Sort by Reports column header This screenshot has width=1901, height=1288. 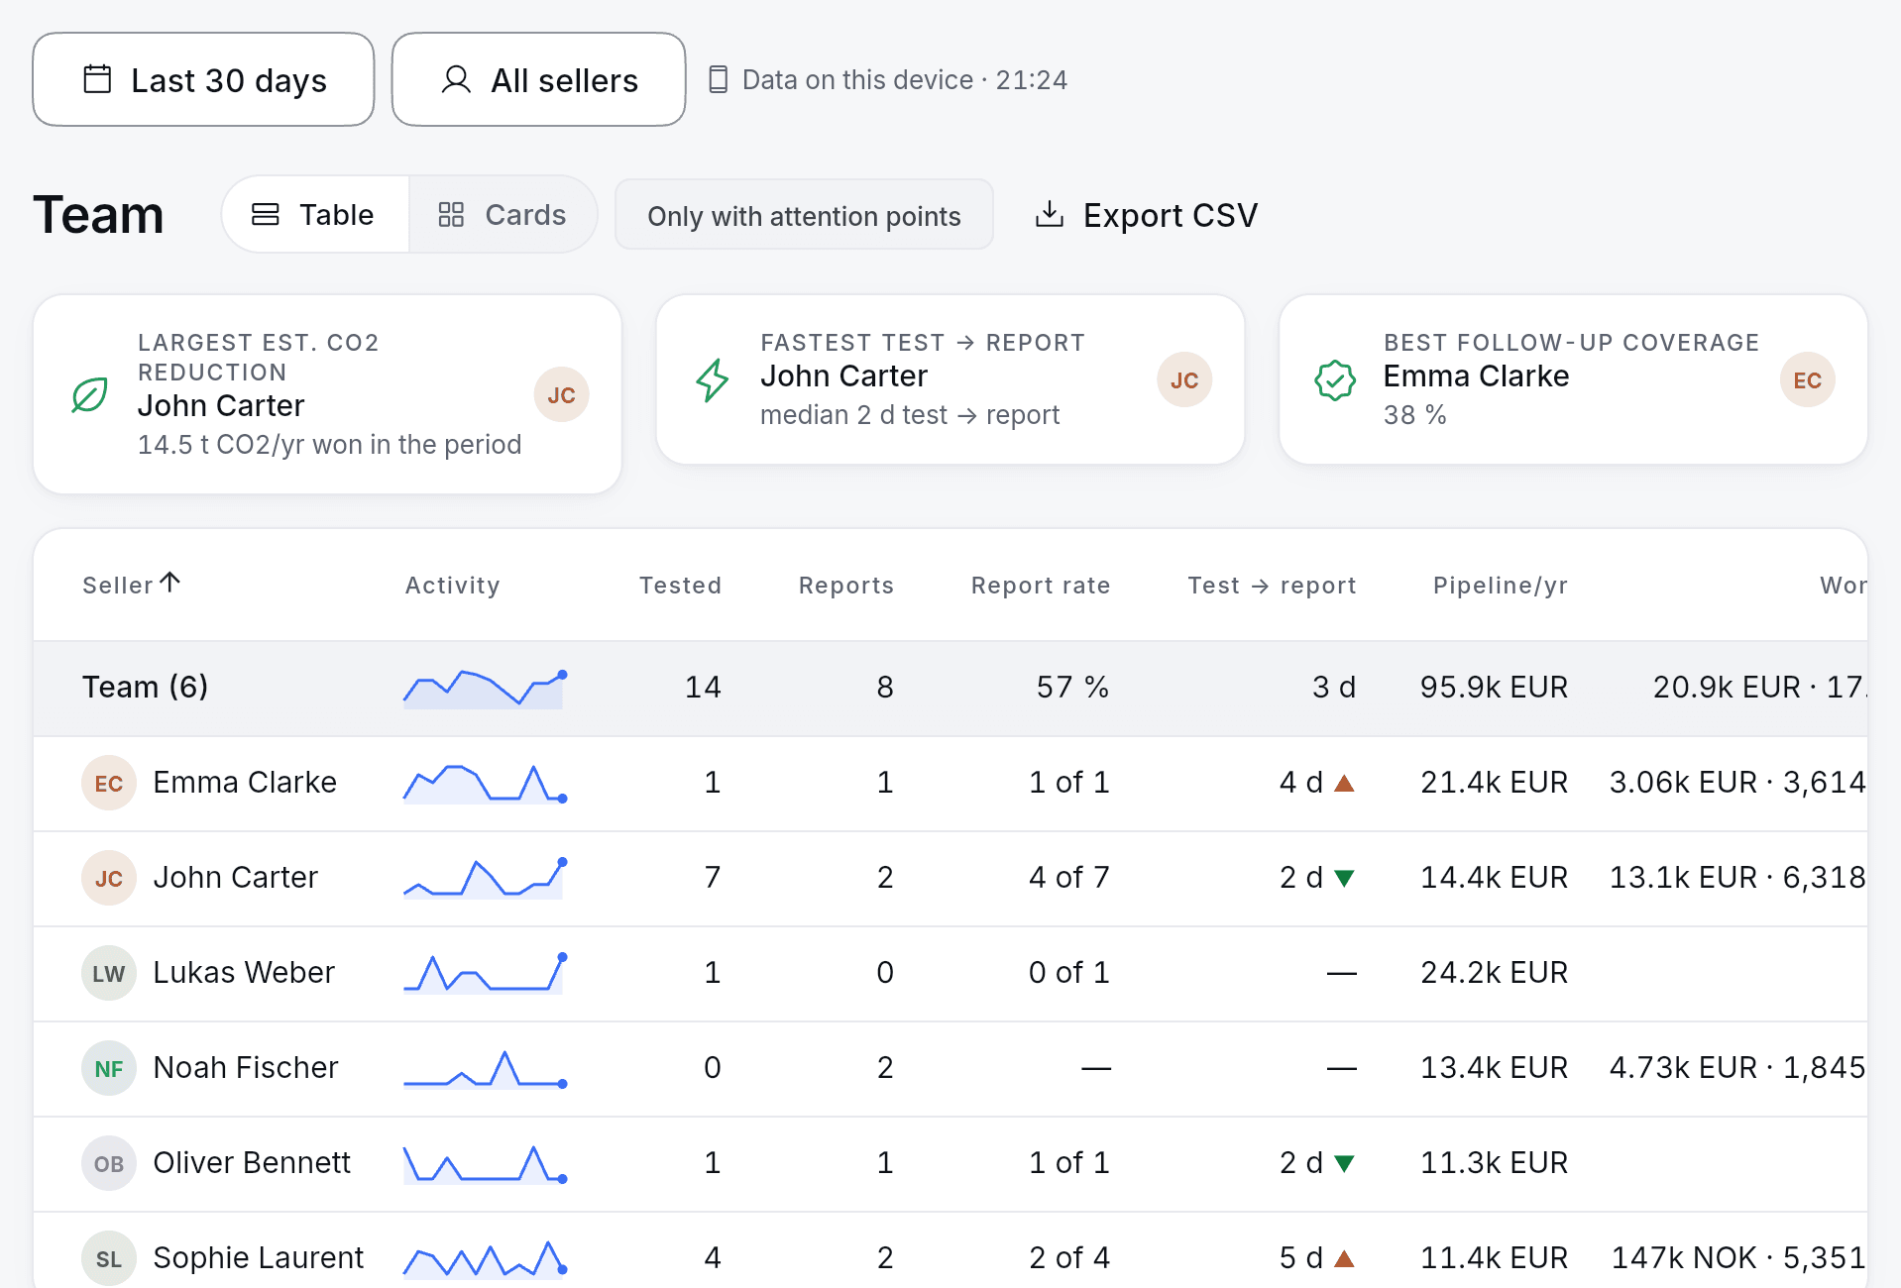coord(846,585)
